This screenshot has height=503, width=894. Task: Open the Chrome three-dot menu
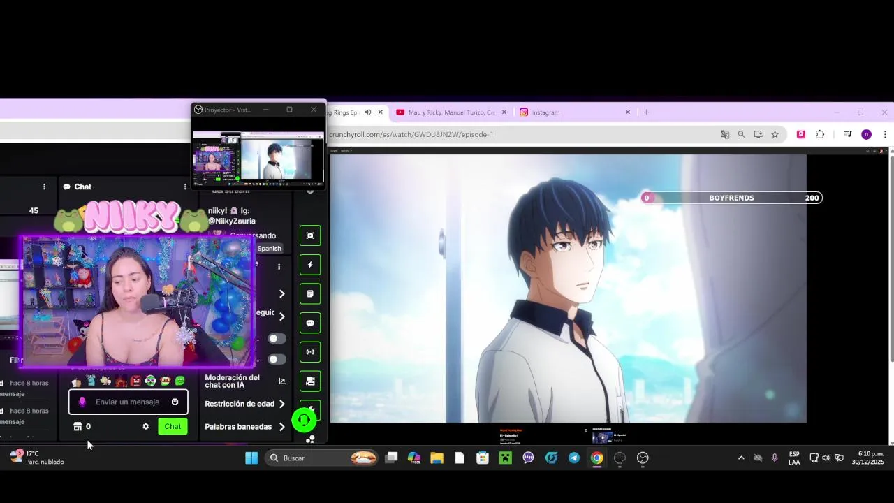click(885, 134)
